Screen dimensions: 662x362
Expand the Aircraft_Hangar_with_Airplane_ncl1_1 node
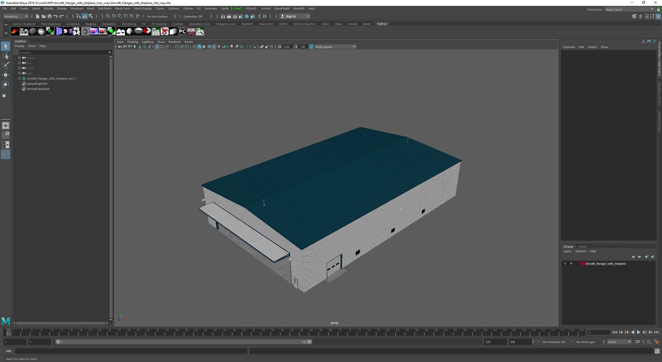pos(19,79)
